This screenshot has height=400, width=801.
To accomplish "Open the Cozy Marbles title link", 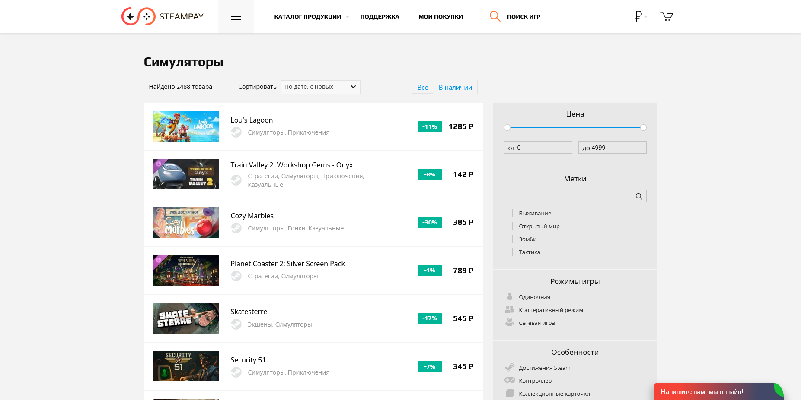I will pos(252,216).
